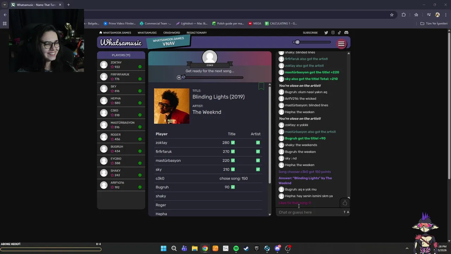The image size is (451, 254).
Task: Open the Chrome extensions puzzle icon
Action: (404, 15)
